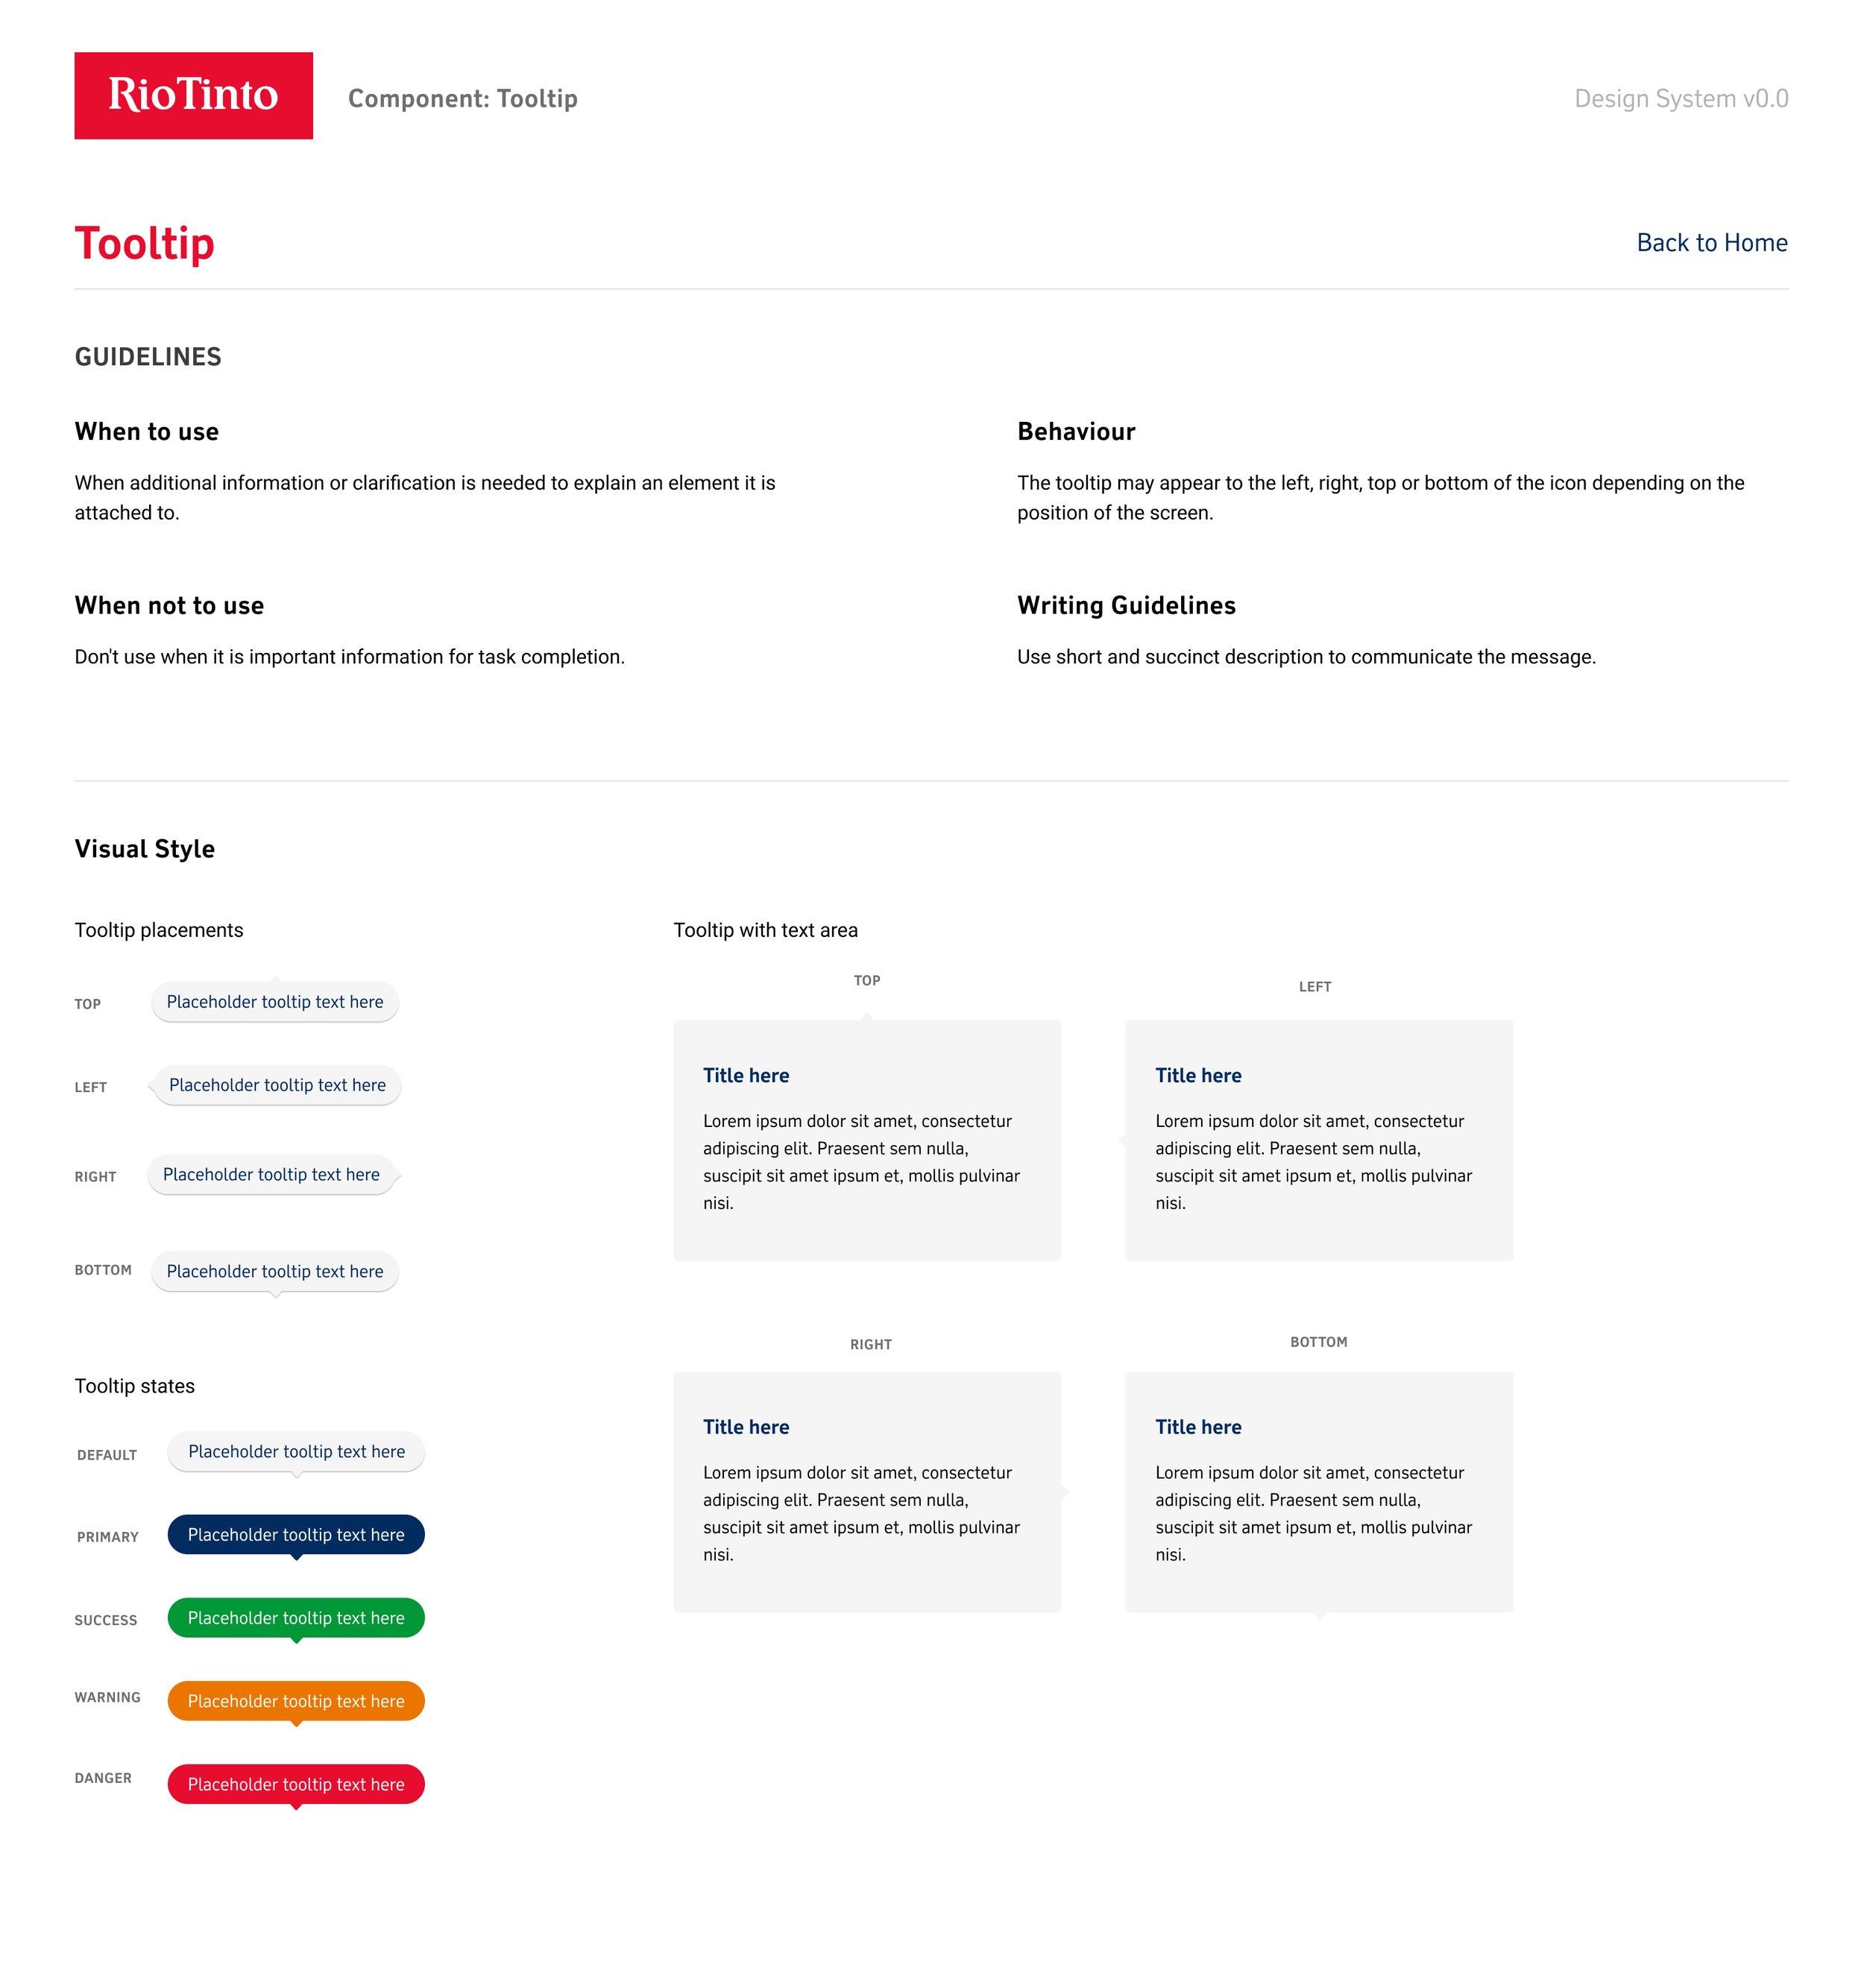Click the Tooltip with text area subheading
The image size is (1864, 1988).
[x=765, y=930]
